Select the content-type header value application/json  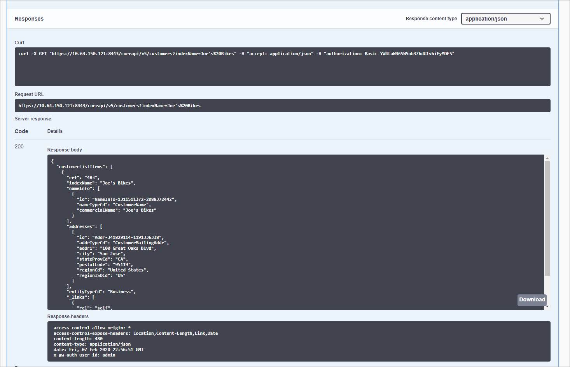pyautogui.click(x=110, y=344)
